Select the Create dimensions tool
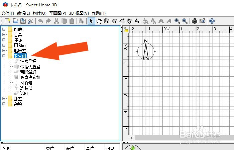Image resolution: width=234 pixels, height=150 pixels. (130, 21)
